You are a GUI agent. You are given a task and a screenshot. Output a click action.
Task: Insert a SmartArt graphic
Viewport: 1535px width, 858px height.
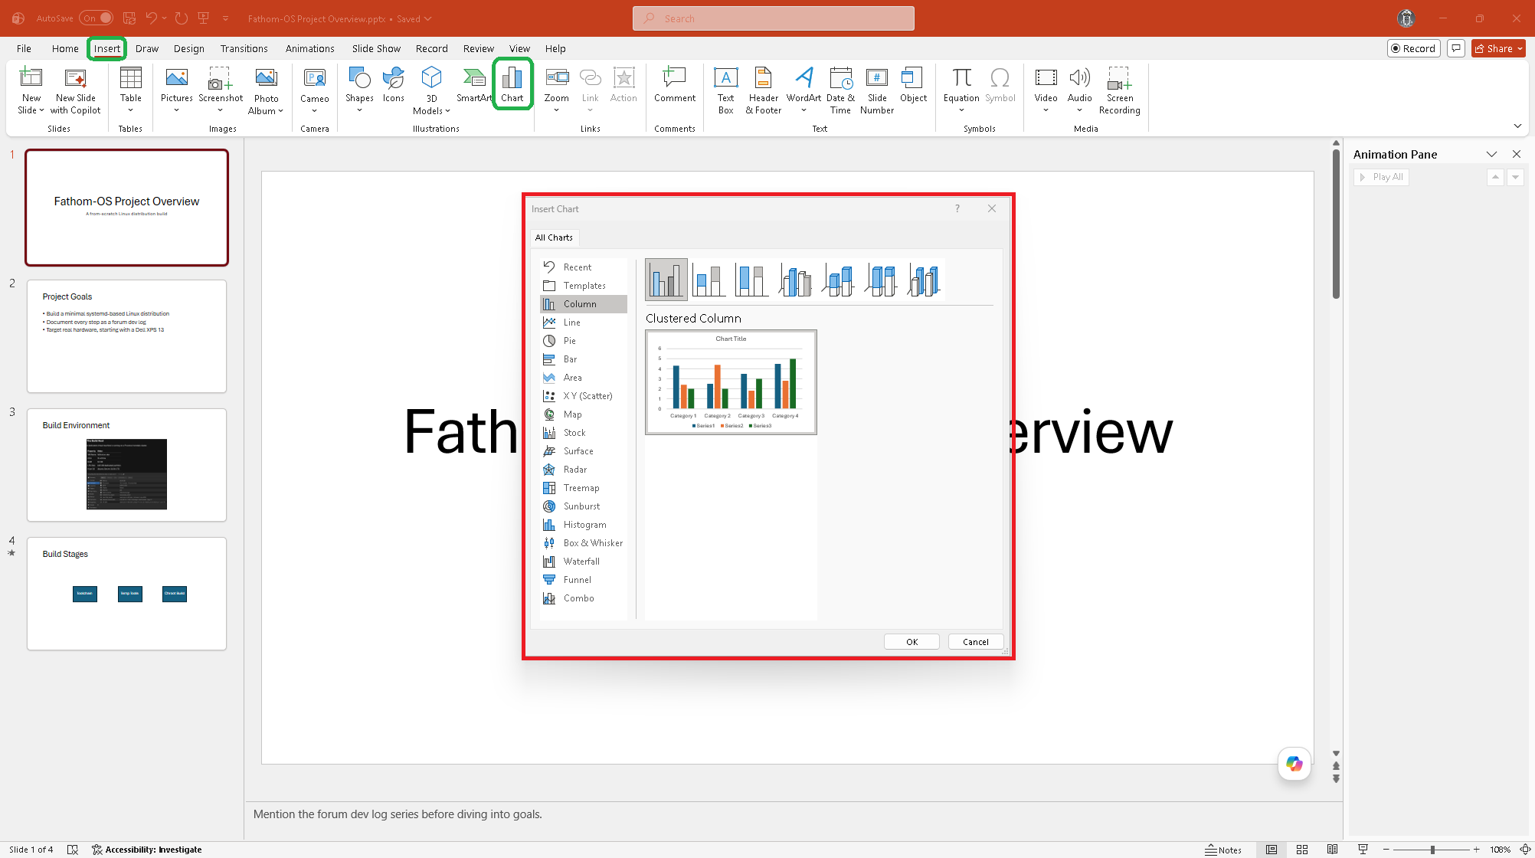[474, 84]
